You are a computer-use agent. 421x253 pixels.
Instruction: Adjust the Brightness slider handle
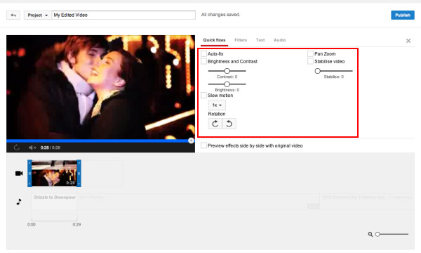click(227, 84)
